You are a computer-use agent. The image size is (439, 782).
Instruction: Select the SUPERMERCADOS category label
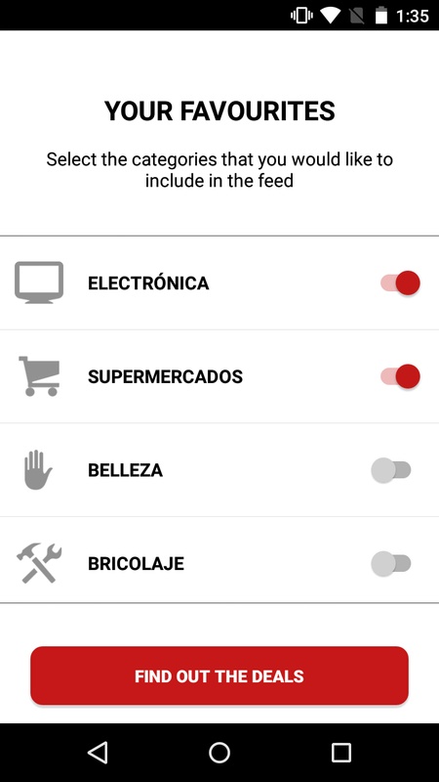click(165, 376)
